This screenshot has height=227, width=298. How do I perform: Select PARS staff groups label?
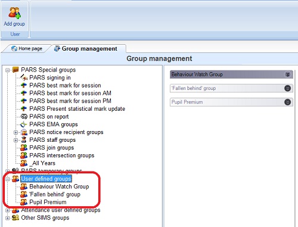52,140
